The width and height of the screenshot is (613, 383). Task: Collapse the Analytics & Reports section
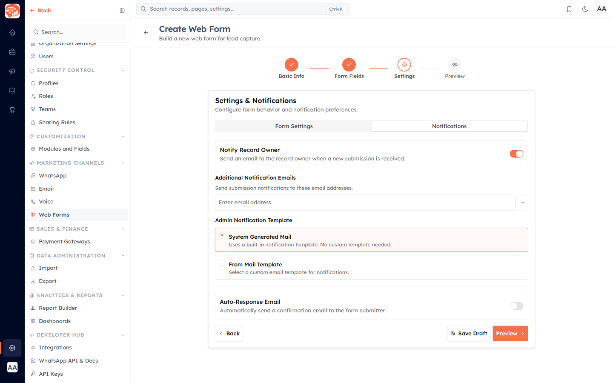point(123,295)
